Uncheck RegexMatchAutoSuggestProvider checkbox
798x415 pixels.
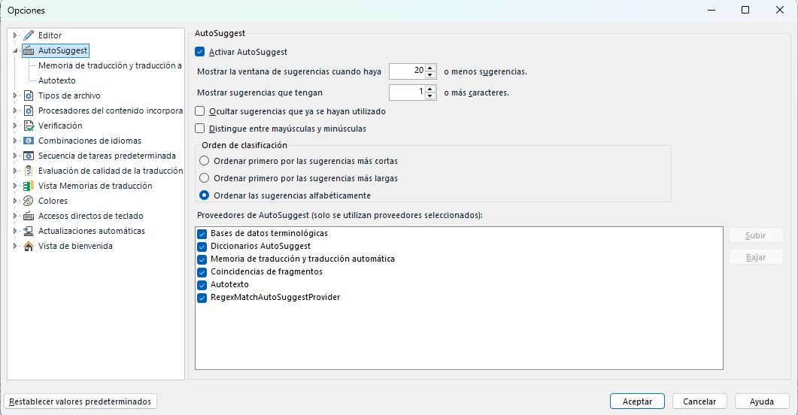pyautogui.click(x=202, y=298)
